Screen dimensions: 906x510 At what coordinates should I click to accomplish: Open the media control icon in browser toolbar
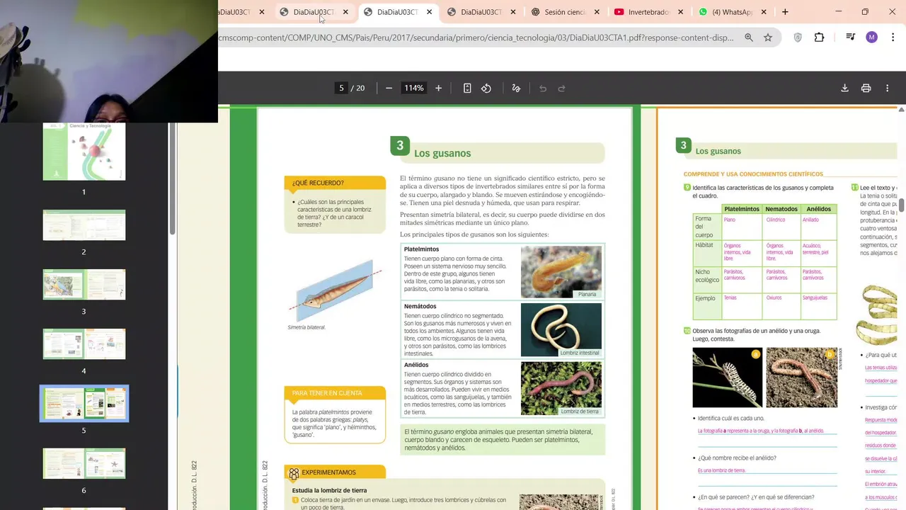[x=851, y=38]
